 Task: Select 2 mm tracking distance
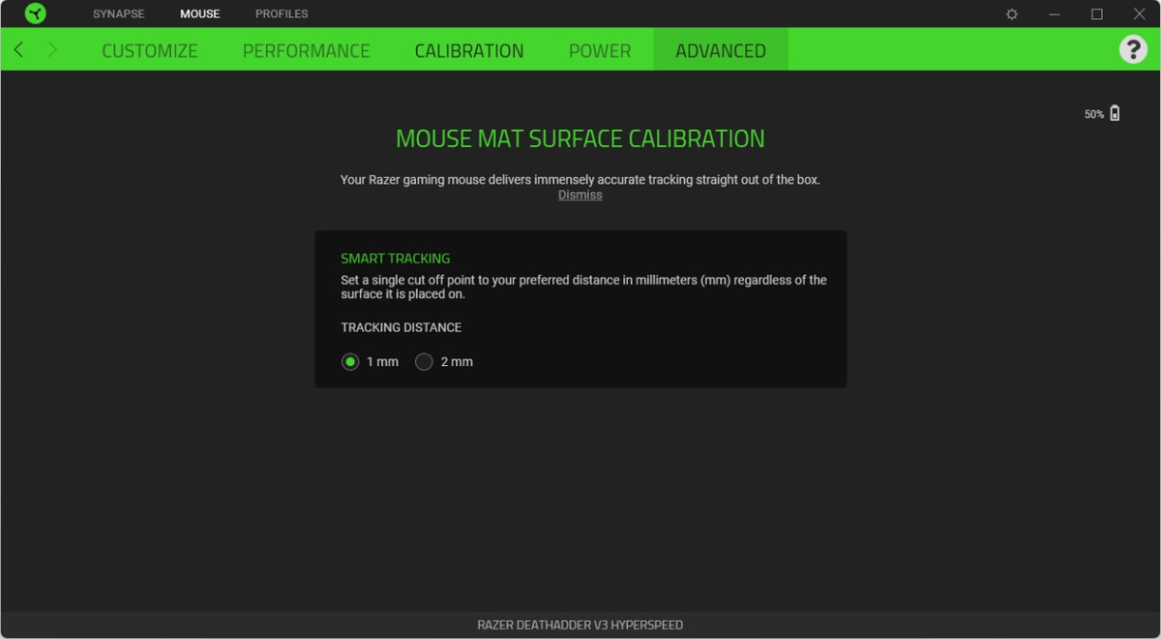(424, 362)
